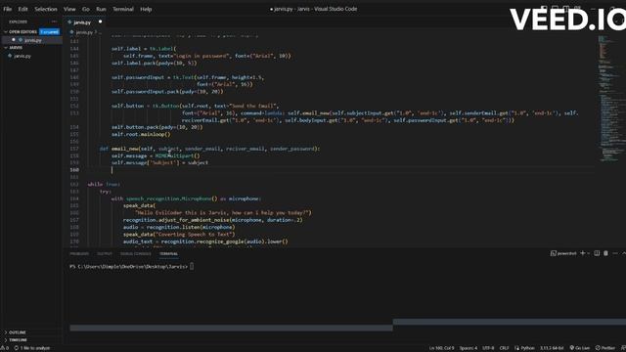
Task: Click unsaved dot on jarvis.py tab
Action: [x=100, y=22]
